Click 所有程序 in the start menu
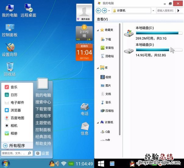 (17, 145)
